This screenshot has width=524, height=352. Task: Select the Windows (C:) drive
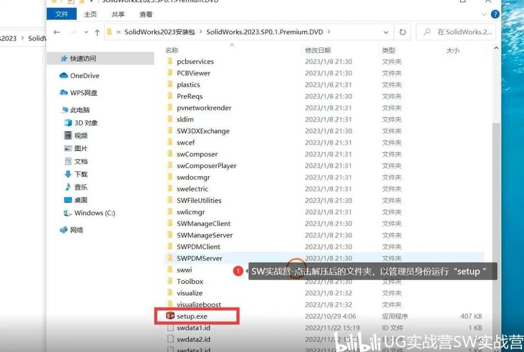(x=89, y=213)
